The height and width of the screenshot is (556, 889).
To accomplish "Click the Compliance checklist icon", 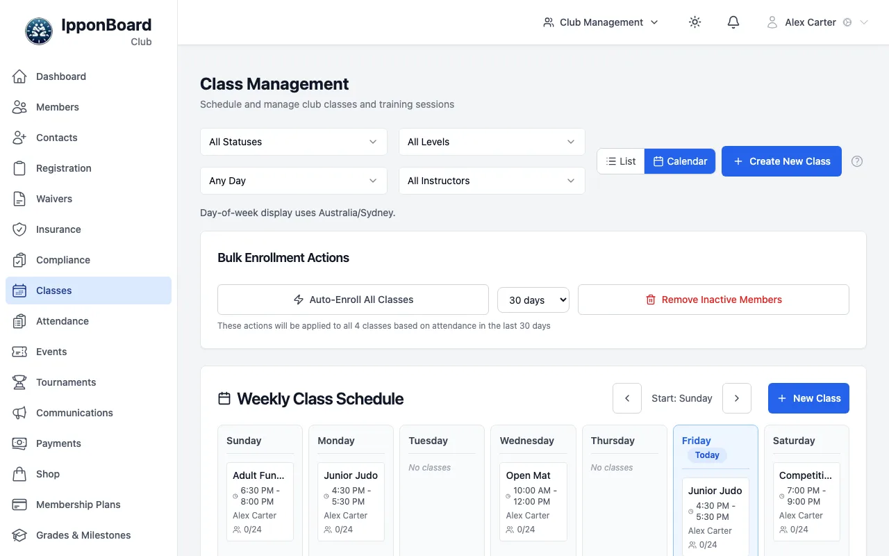I will [x=19, y=260].
